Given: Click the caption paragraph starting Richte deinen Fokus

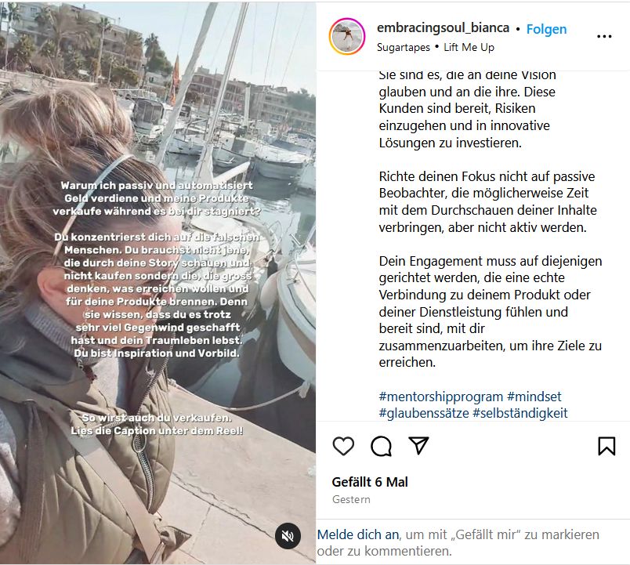Looking at the screenshot, I should coord(487,201).
